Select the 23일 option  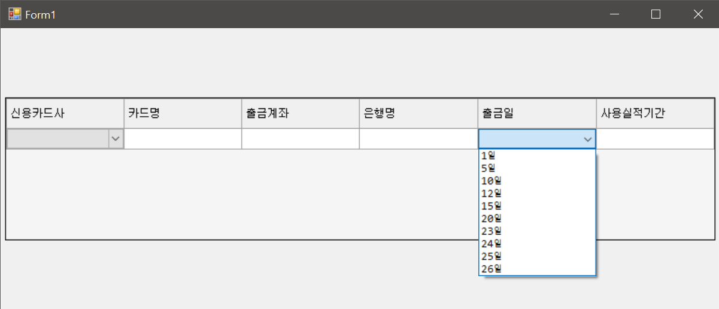tap(537, 231)
